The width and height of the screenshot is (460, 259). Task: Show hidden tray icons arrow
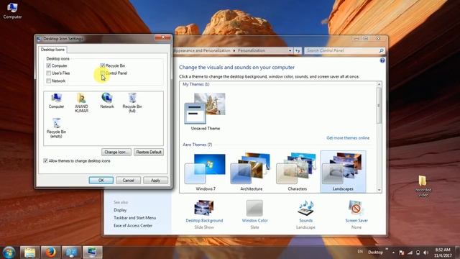click(393, 253)
